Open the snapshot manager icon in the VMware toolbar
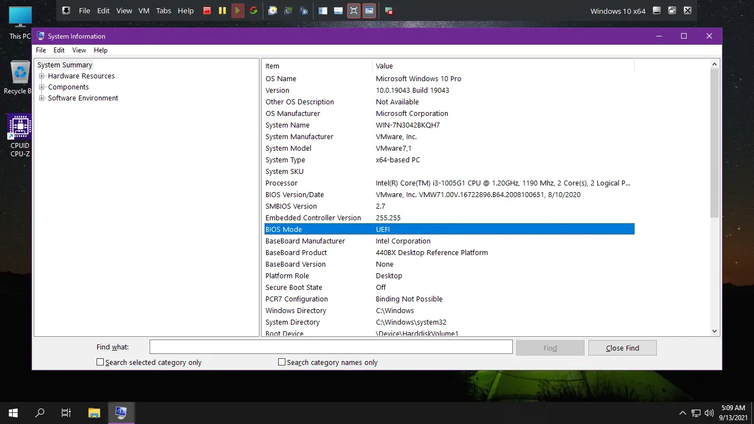The width and height of the screenshot is (754, 424). pos(304,10)
